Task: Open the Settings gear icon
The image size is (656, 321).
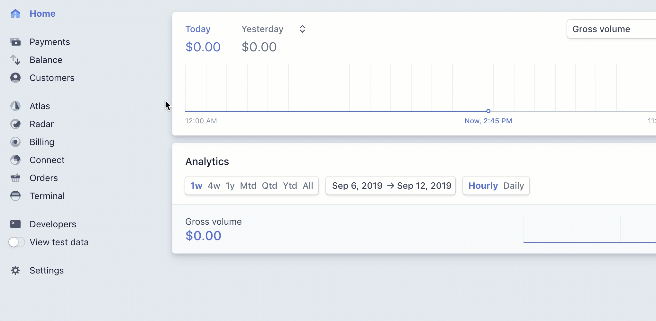Action: 15,271
